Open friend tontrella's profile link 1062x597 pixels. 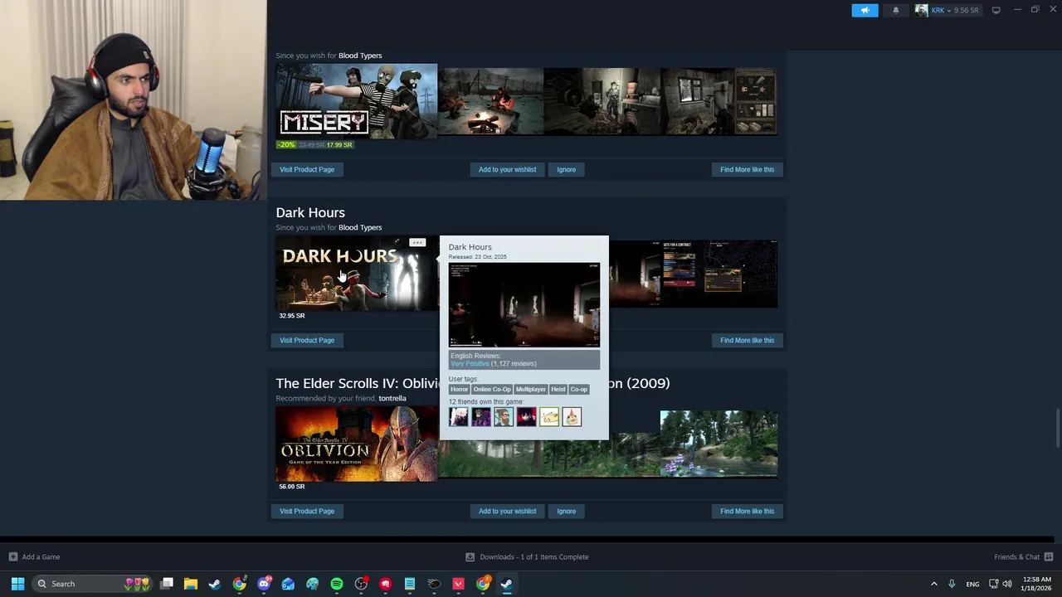tap(392, 398)
